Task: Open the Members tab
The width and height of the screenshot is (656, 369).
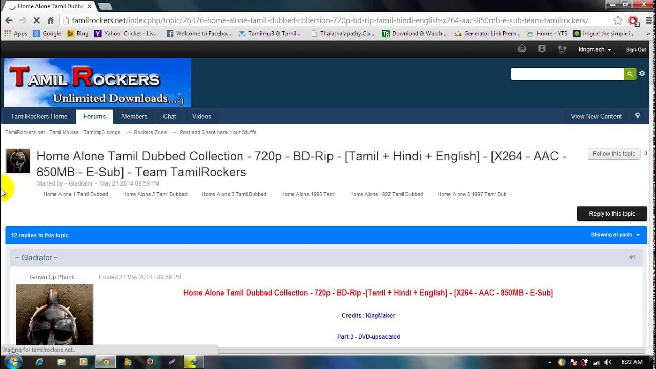Action: [x=134, y=116]
